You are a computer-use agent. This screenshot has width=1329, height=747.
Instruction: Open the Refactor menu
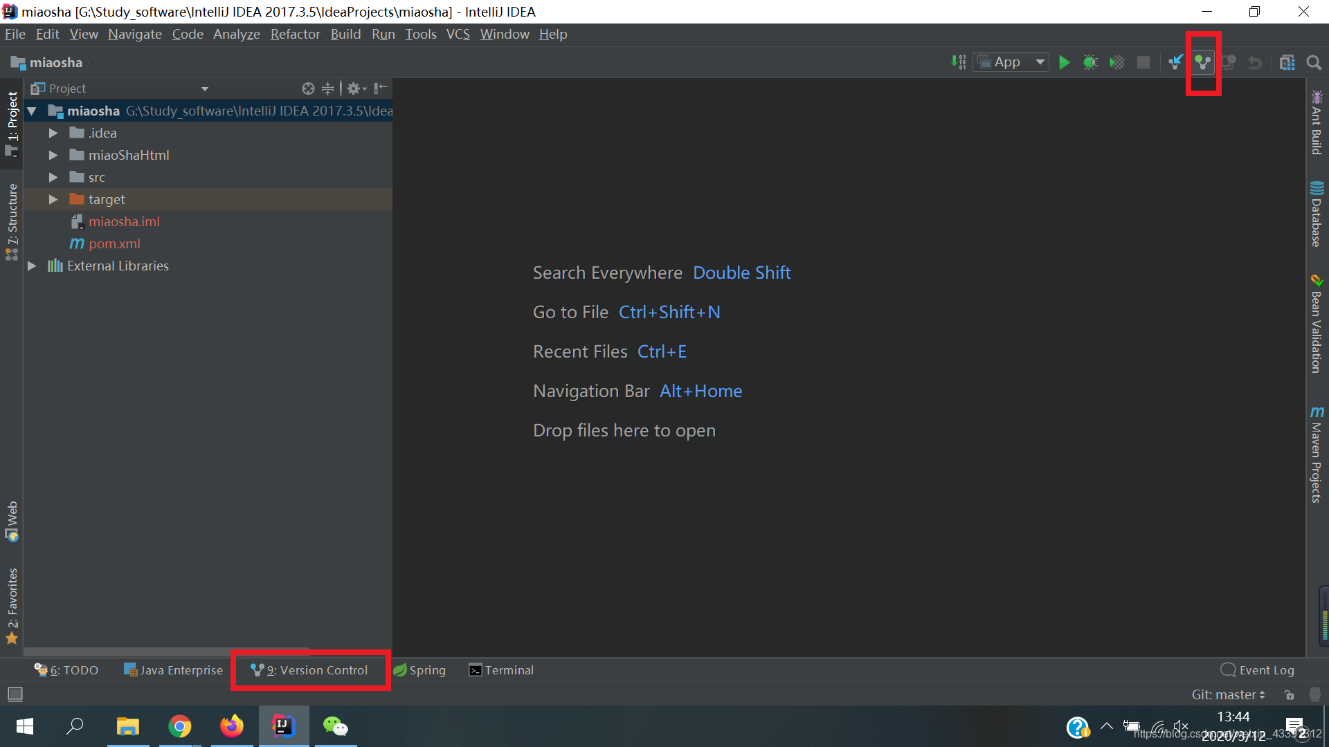296,34
